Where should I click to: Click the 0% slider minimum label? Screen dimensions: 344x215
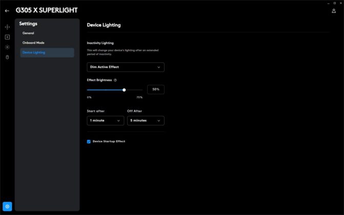(x=89, y=97)
